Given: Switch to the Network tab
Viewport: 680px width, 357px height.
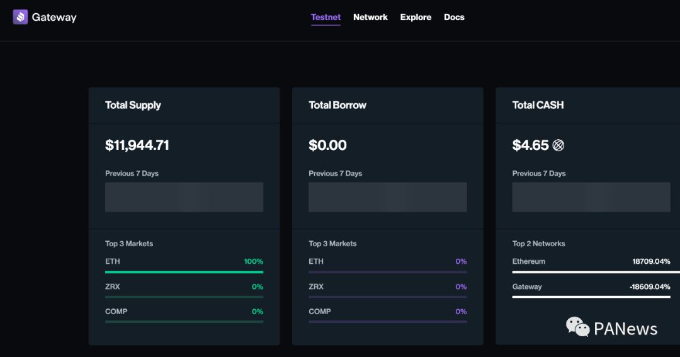Looking at the screenshot, I should pos(370,18).
